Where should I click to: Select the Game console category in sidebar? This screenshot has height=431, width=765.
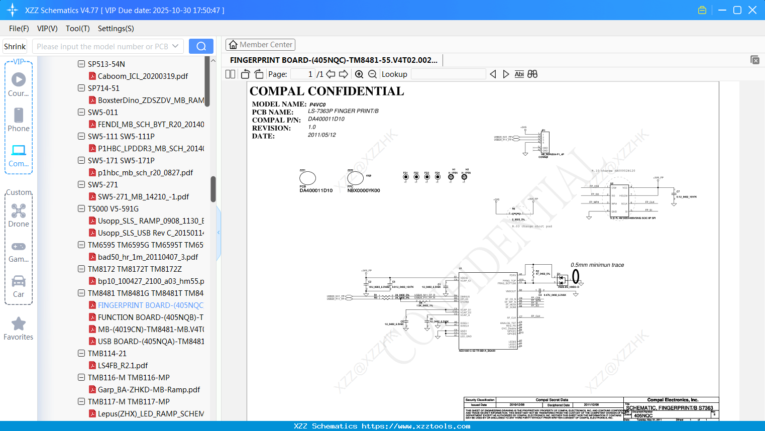click(19, 251)
